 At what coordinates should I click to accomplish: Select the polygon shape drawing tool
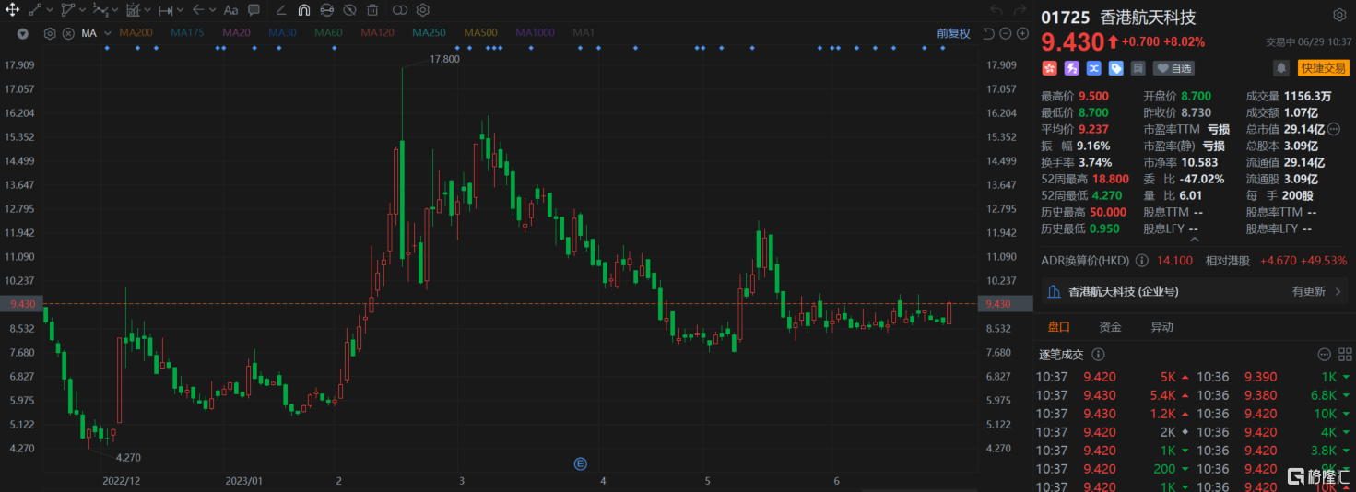coord(68,10)
